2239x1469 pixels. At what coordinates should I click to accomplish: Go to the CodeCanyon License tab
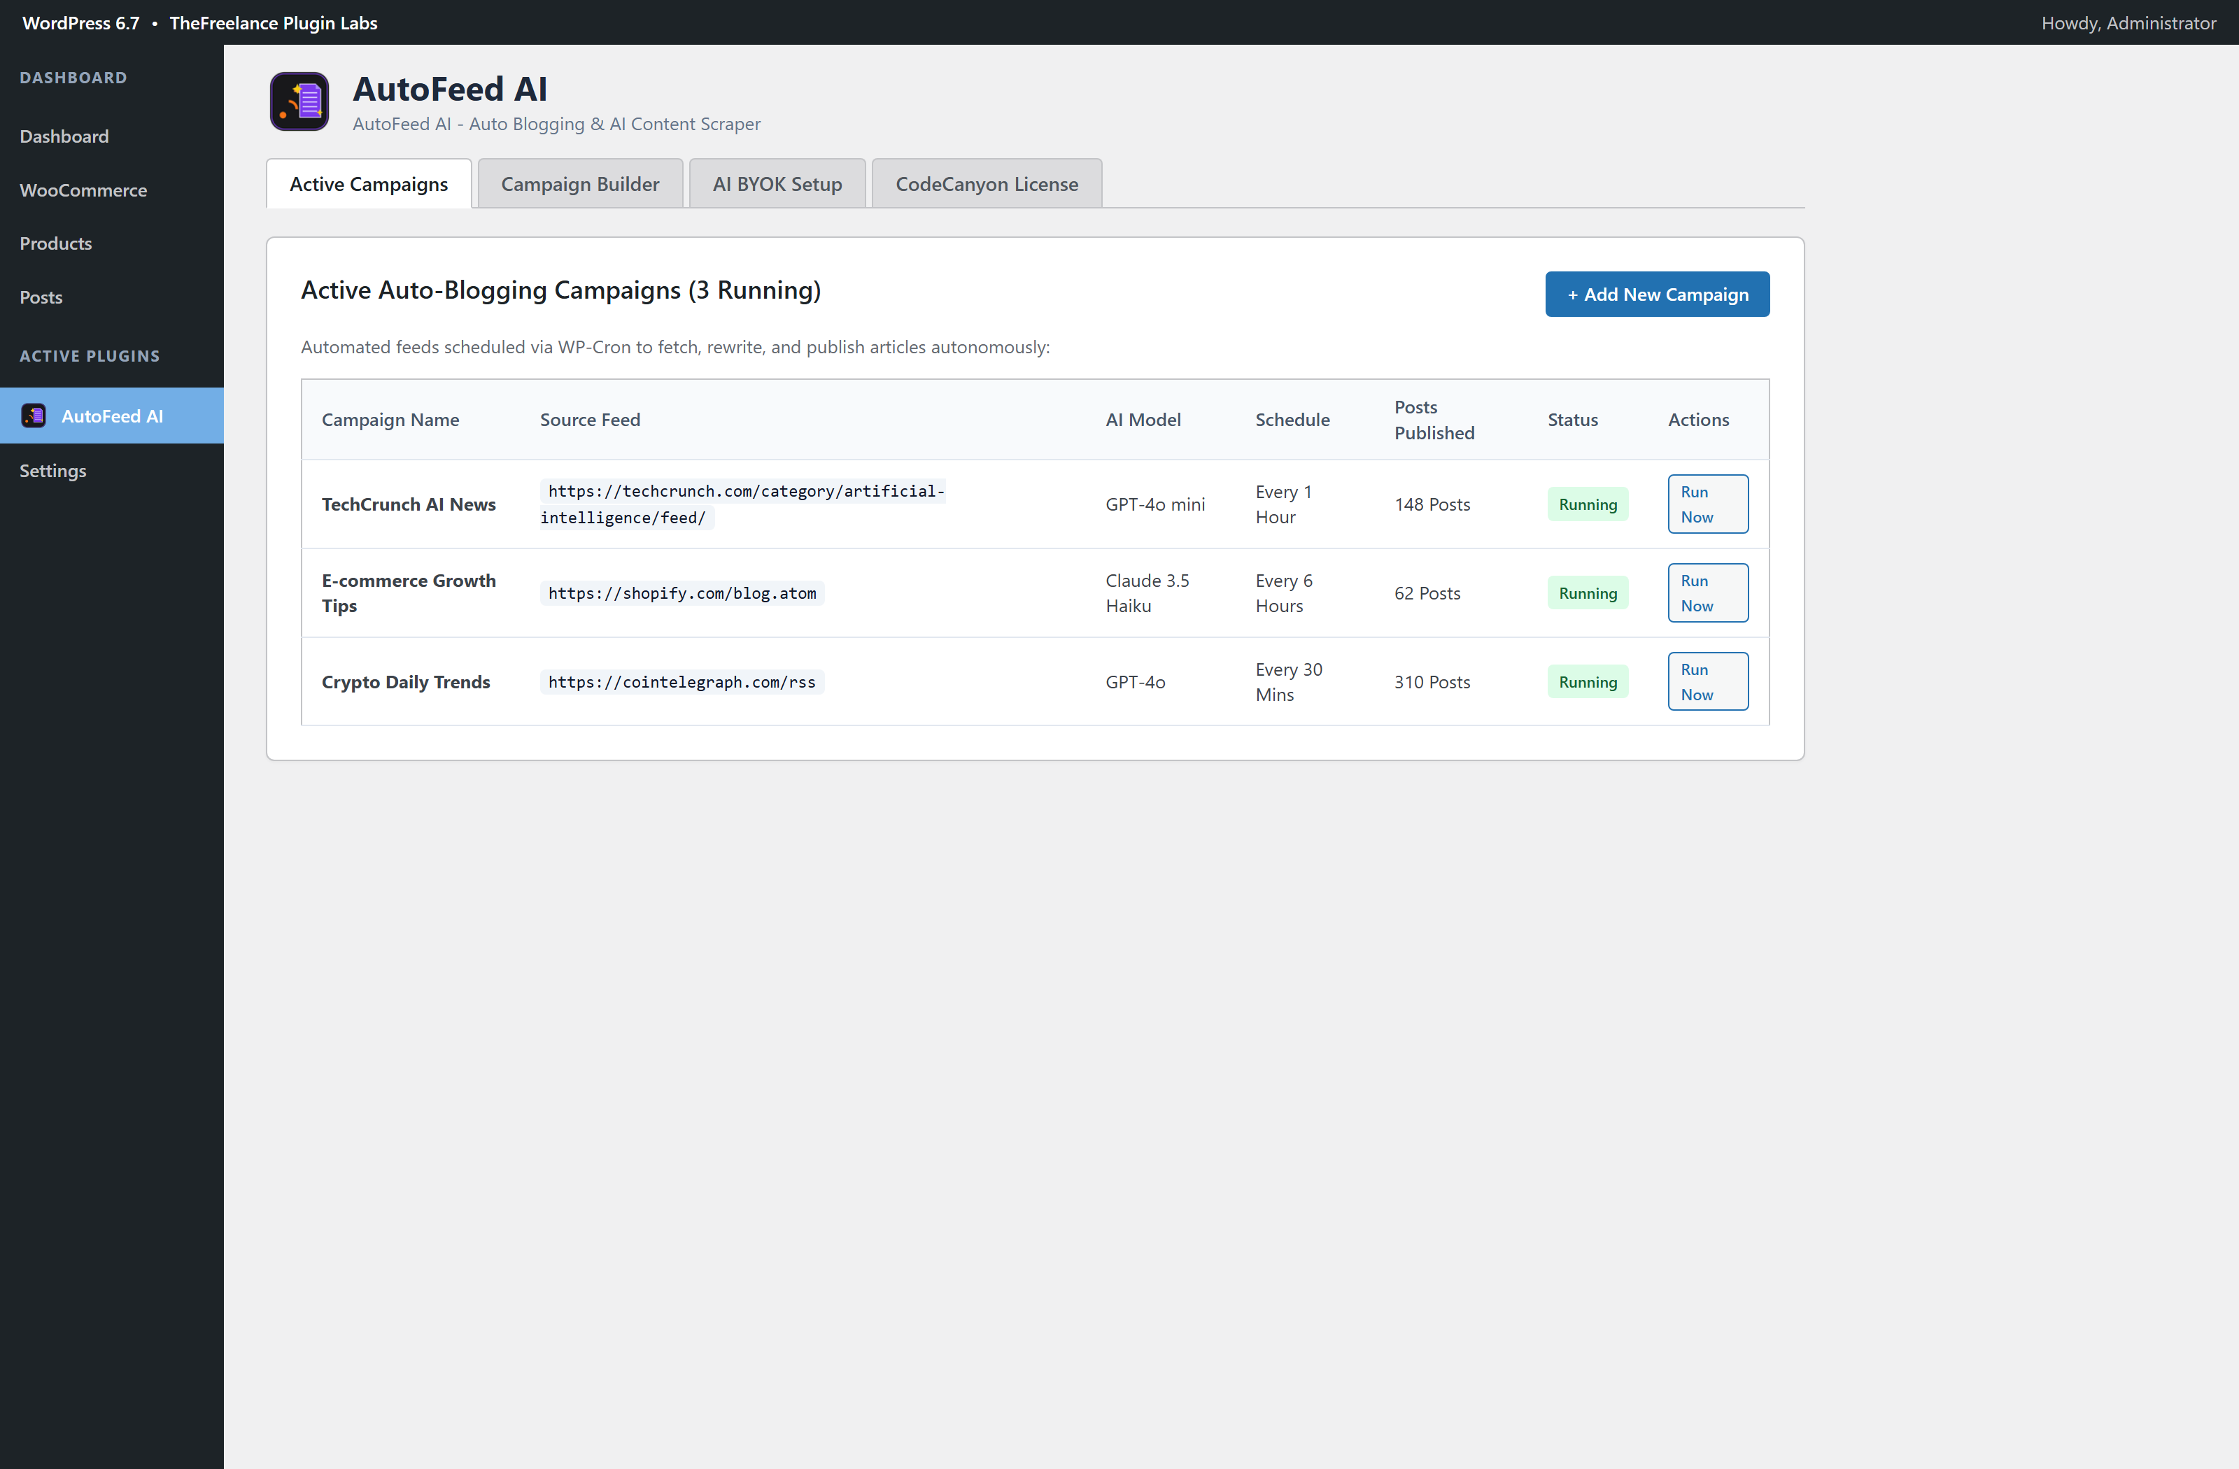click(987, 183)
